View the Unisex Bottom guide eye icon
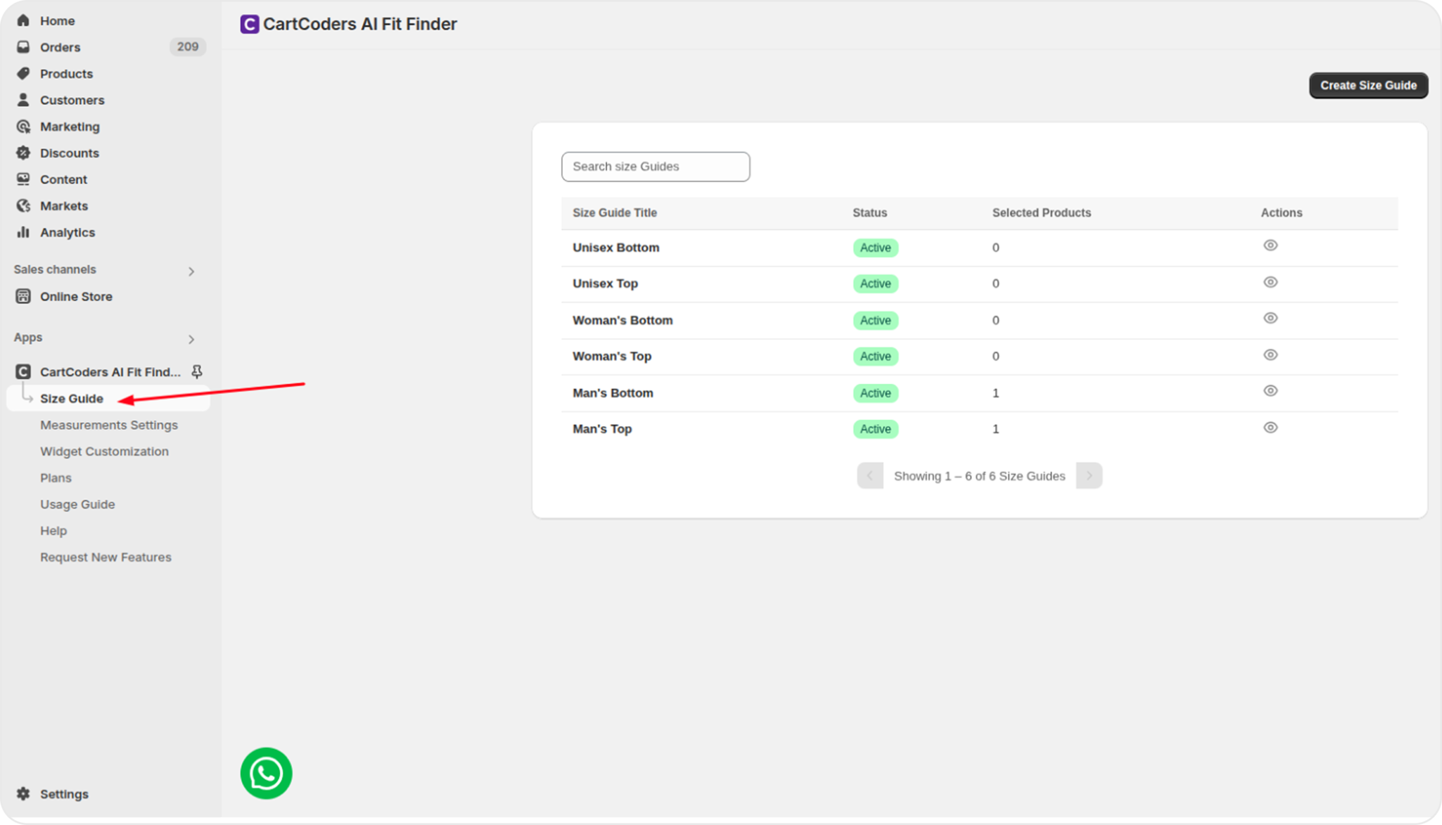 click(x=1270, y=245)
